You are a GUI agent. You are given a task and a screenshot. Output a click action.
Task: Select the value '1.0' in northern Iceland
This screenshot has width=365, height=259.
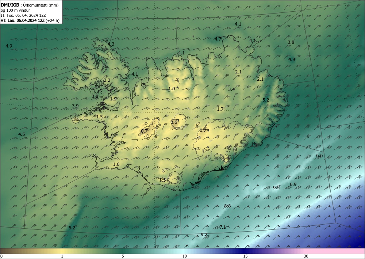[x=172, y=88]
